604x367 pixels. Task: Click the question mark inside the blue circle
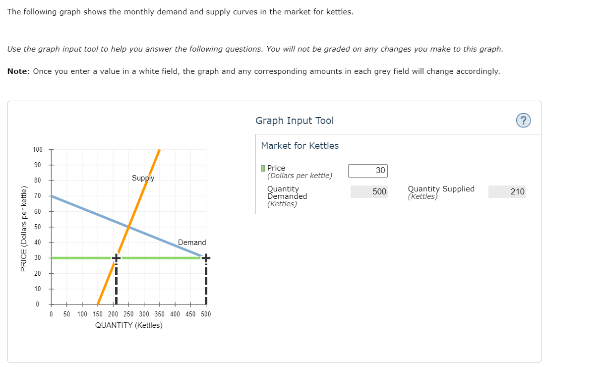(x=523, y=121)
